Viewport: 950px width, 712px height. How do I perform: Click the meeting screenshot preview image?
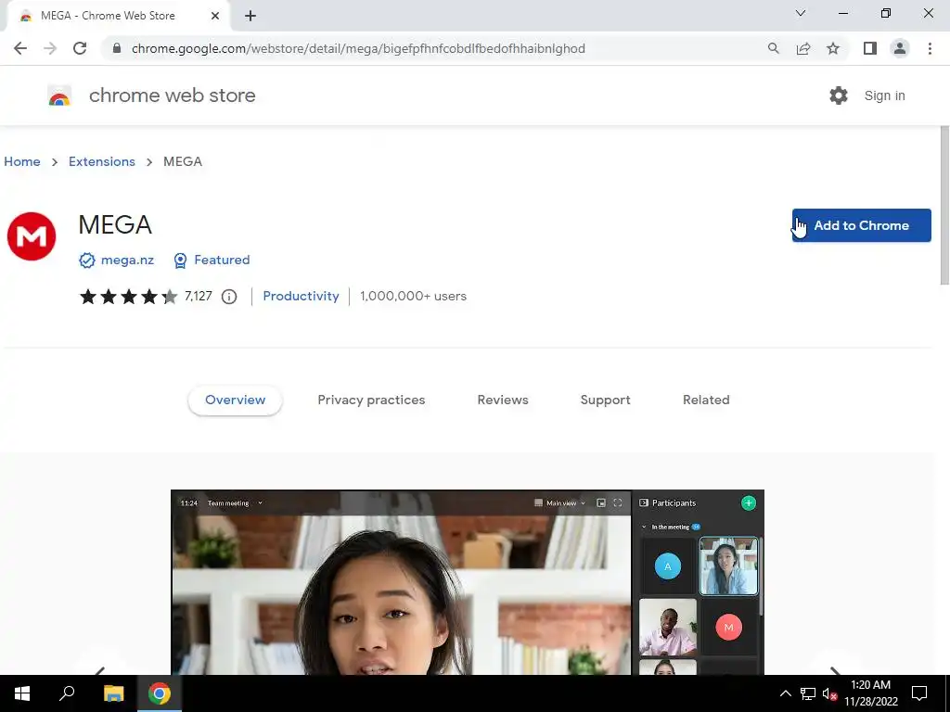[x=468, y=582]
